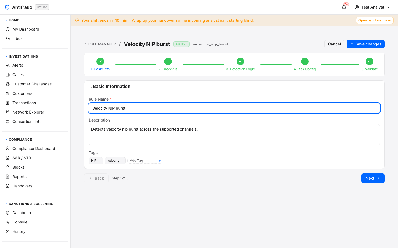This screenshot has height=248, width=398.
Task: Open the Cases page
Action: pyautogui.click(x=35, y=75)
